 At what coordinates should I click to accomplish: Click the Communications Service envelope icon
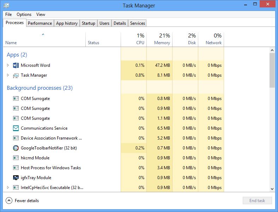[x=16, y=128]
